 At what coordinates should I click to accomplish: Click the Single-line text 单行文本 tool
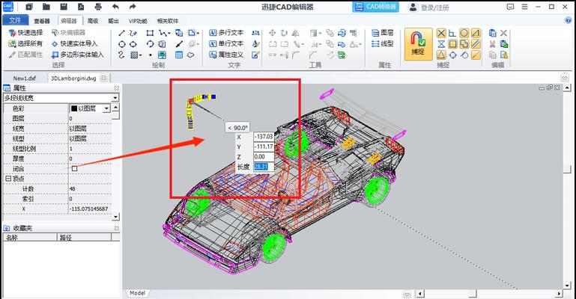226,43
